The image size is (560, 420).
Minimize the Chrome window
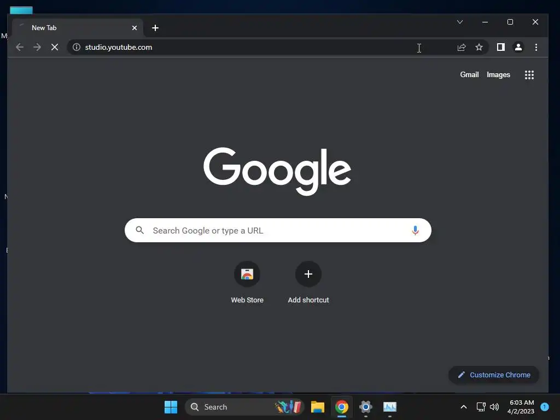point(485,22)
